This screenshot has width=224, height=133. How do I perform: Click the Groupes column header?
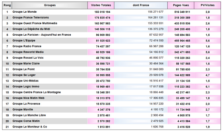(x=49, y=6)
